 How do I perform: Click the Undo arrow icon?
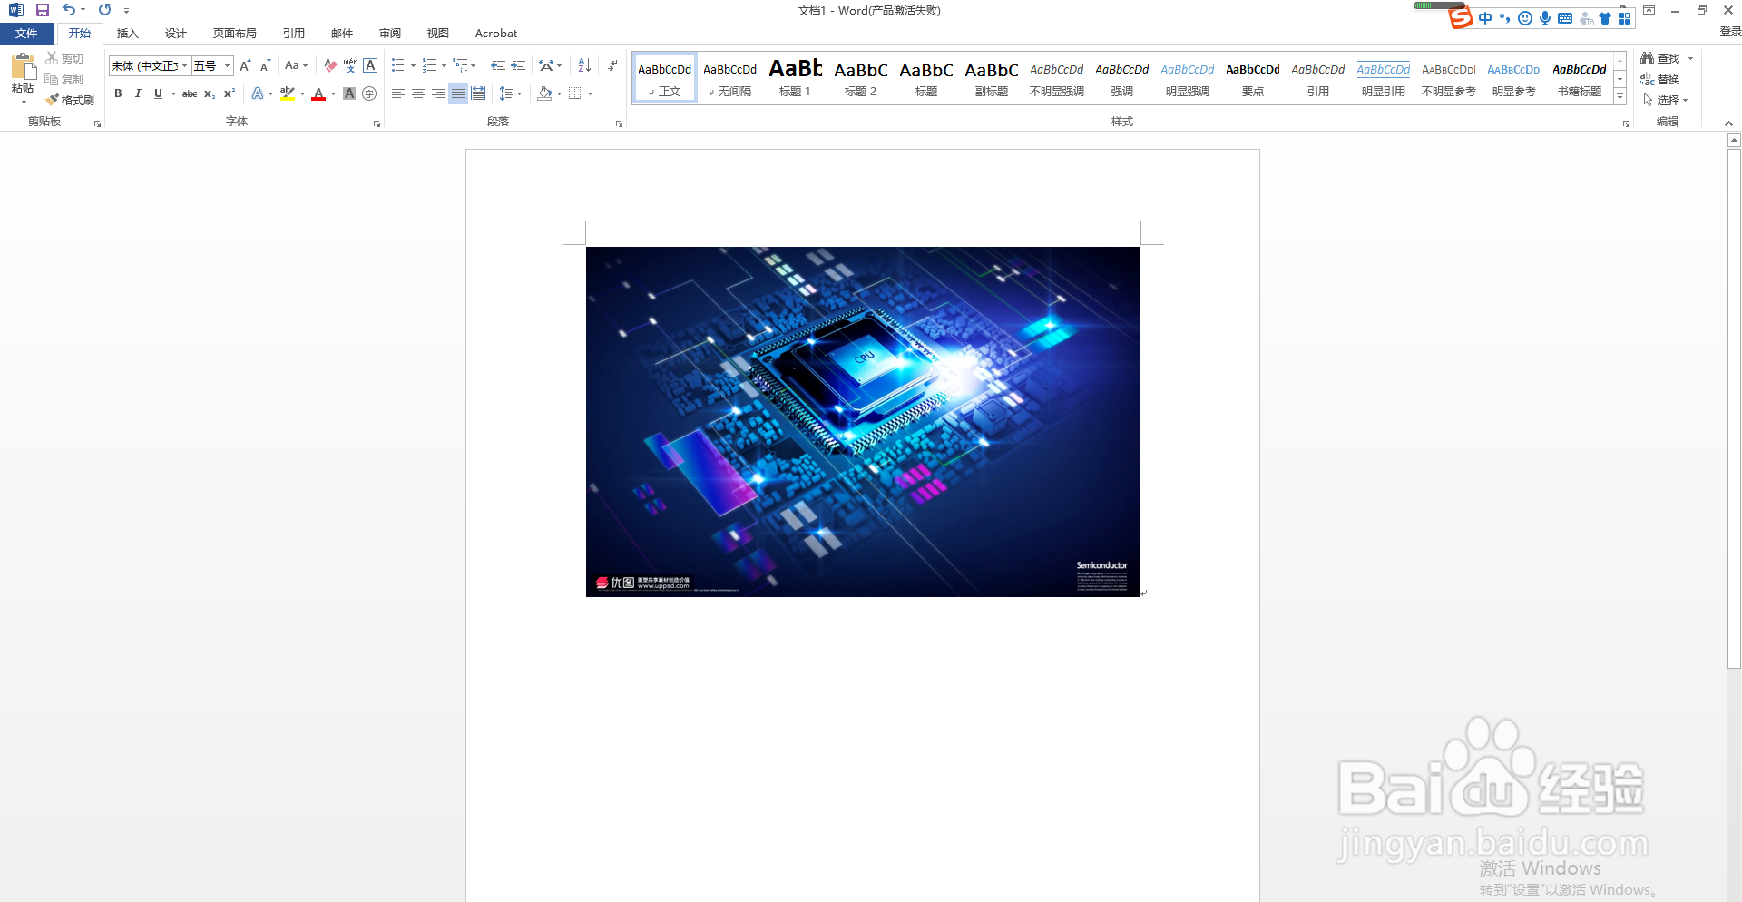coord(69,10)
